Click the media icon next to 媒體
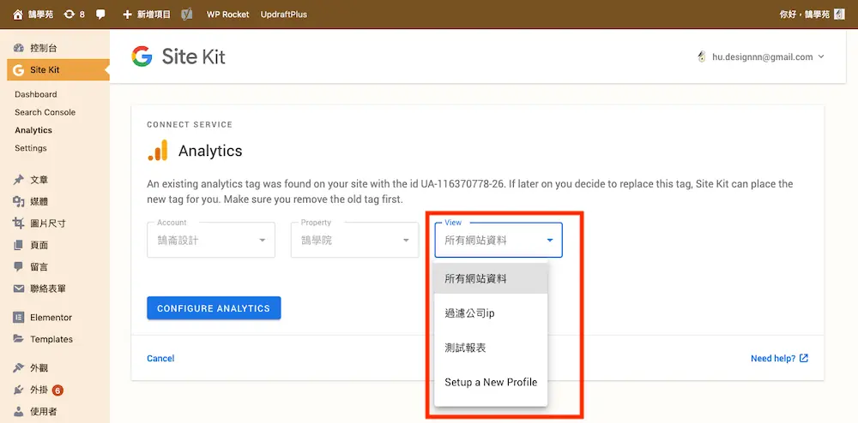 [x=19, y=201]
